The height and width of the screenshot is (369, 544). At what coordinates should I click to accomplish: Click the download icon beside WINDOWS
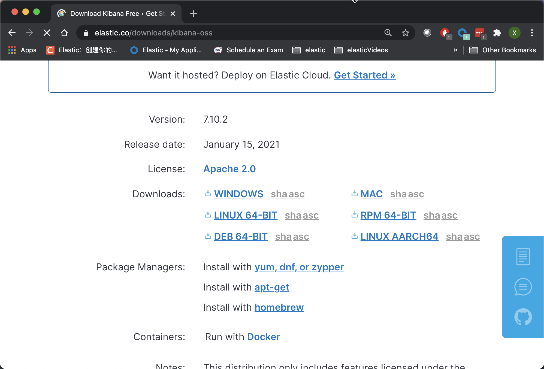coord(207,193)
